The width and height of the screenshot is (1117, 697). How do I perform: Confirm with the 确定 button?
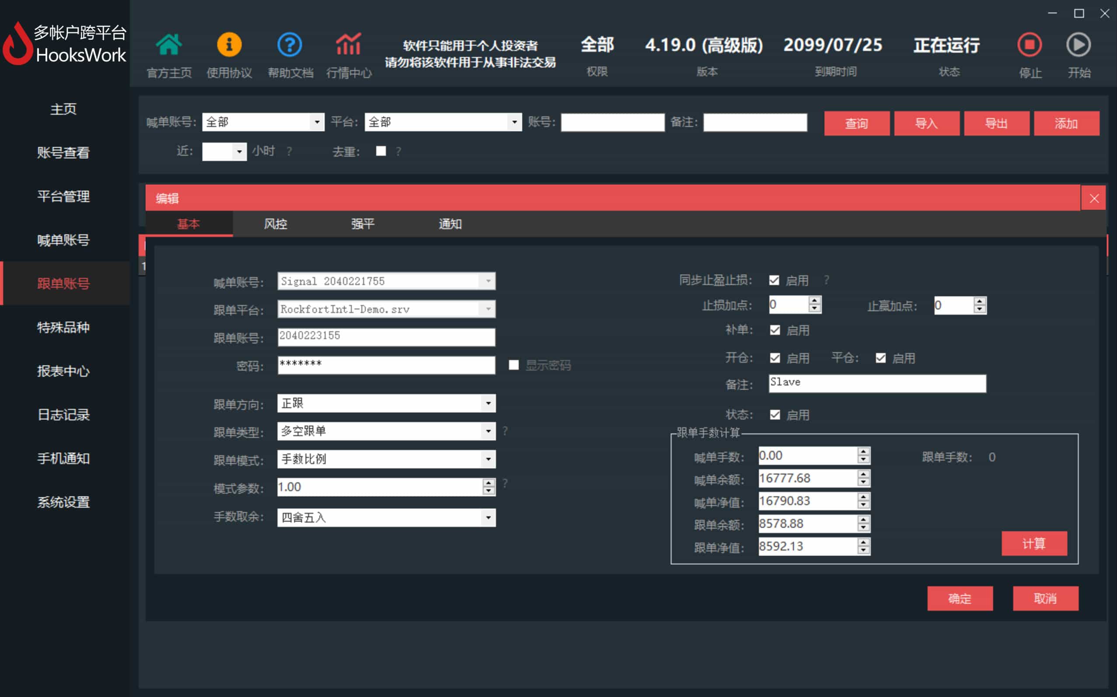[960, 598]
